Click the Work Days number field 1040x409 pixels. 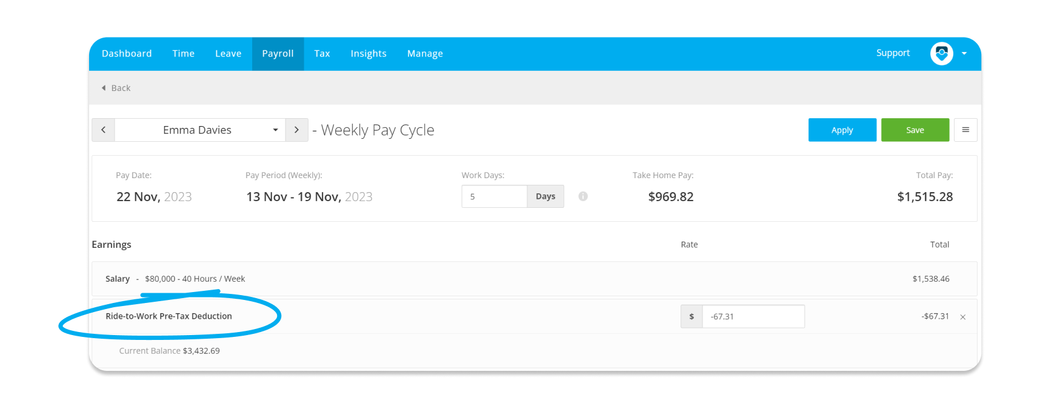pyautogui.click(x=494, y=196)
